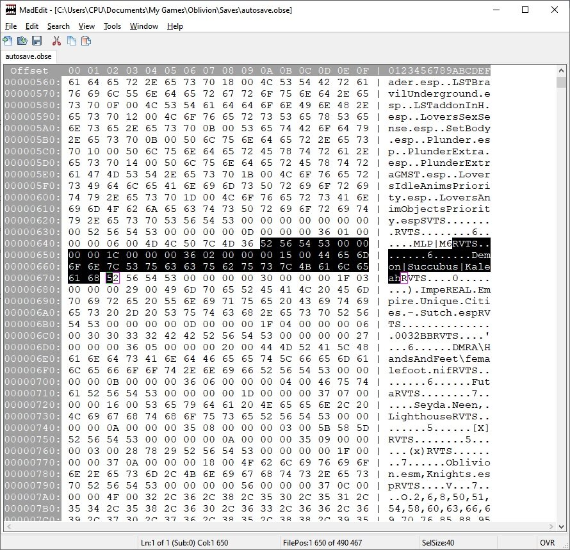The height and width of the screenshot is (550, 570).
Task: Open the Window menu
Action: click(144, 26)
